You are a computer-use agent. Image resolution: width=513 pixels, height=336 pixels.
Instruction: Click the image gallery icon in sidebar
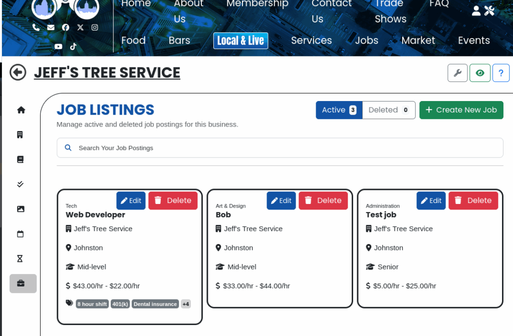[21, 209]
